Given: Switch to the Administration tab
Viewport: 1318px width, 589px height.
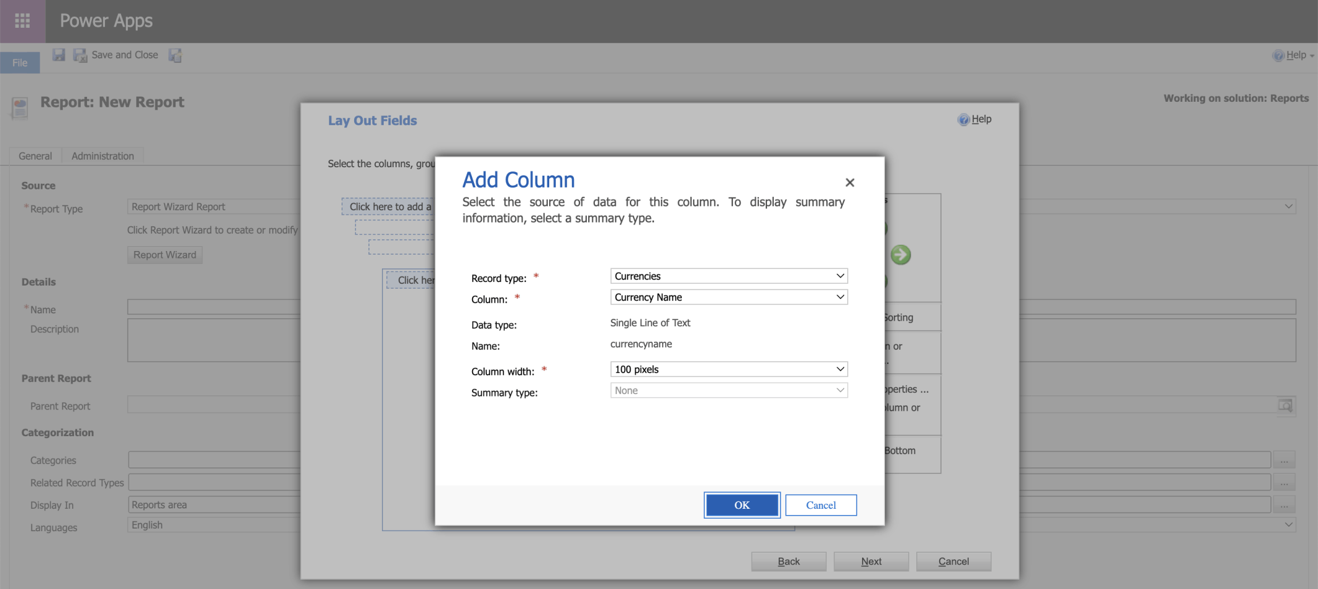Looking at the screenshot, I should (102, 156).
